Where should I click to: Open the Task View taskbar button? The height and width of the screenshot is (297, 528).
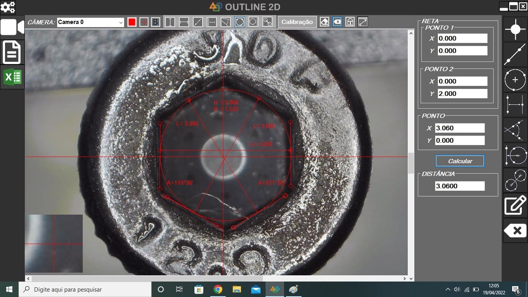click(179, 289)
